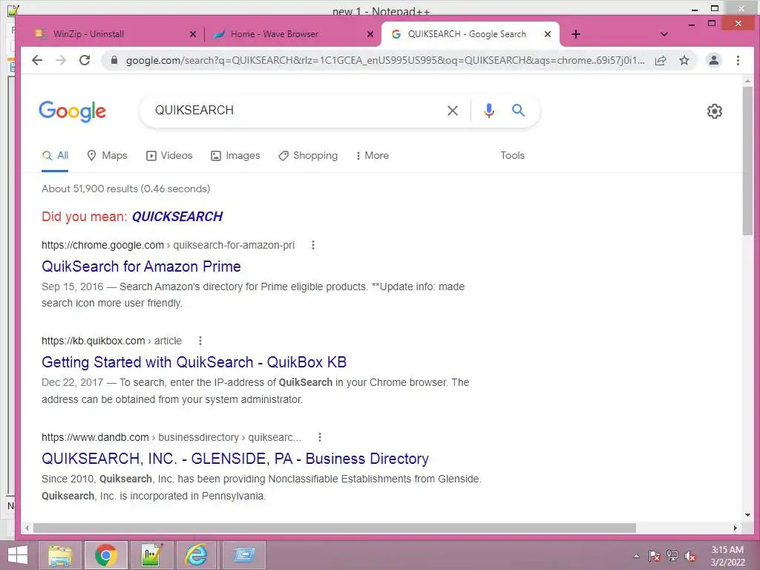Click the vertical scrollbar thumb
This screenshot has width=760, height=570.
(747, 161)
